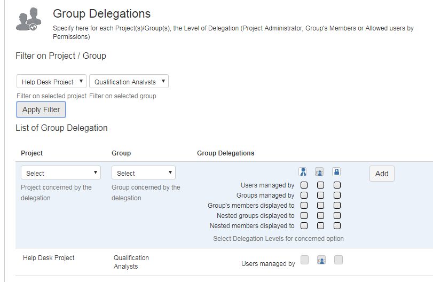Check Users managed by permissions lock checkbox
This screenshot has width=433, height=282.
coord(337,185)
